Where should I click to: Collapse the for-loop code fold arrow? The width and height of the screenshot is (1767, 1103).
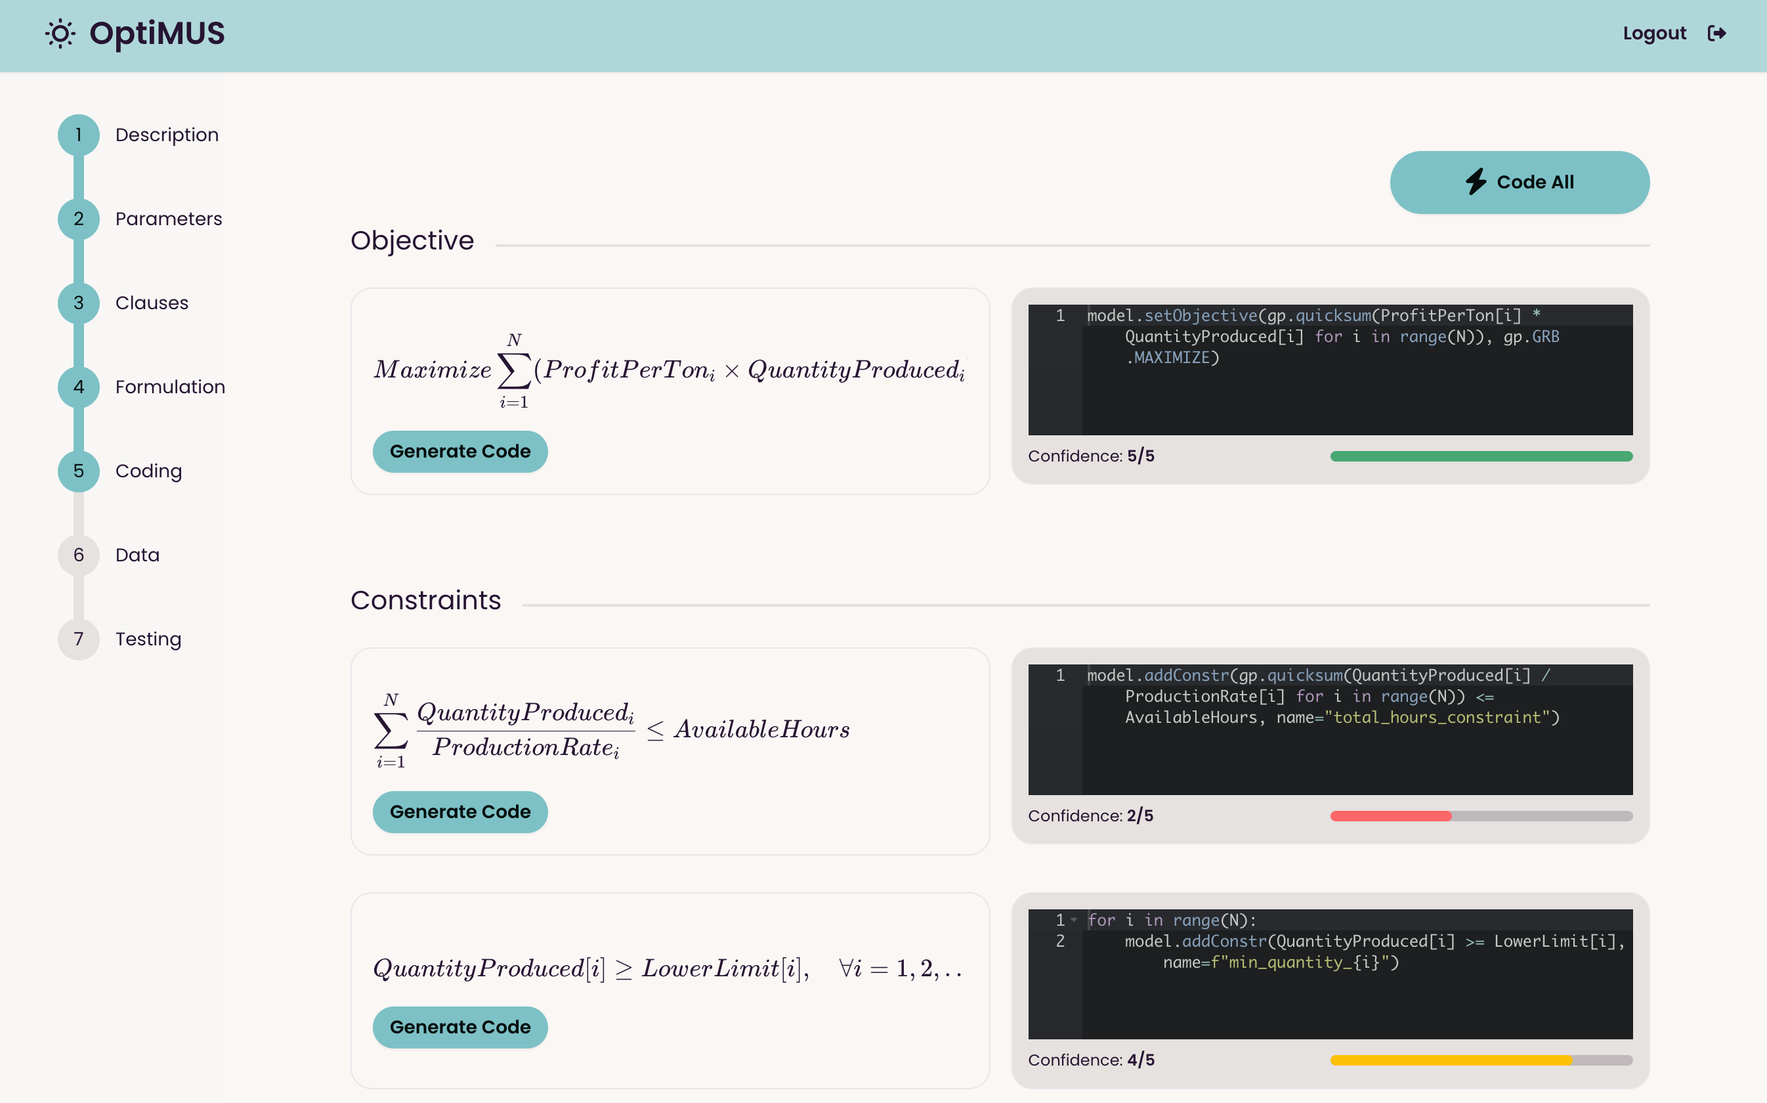point(1073,920)
